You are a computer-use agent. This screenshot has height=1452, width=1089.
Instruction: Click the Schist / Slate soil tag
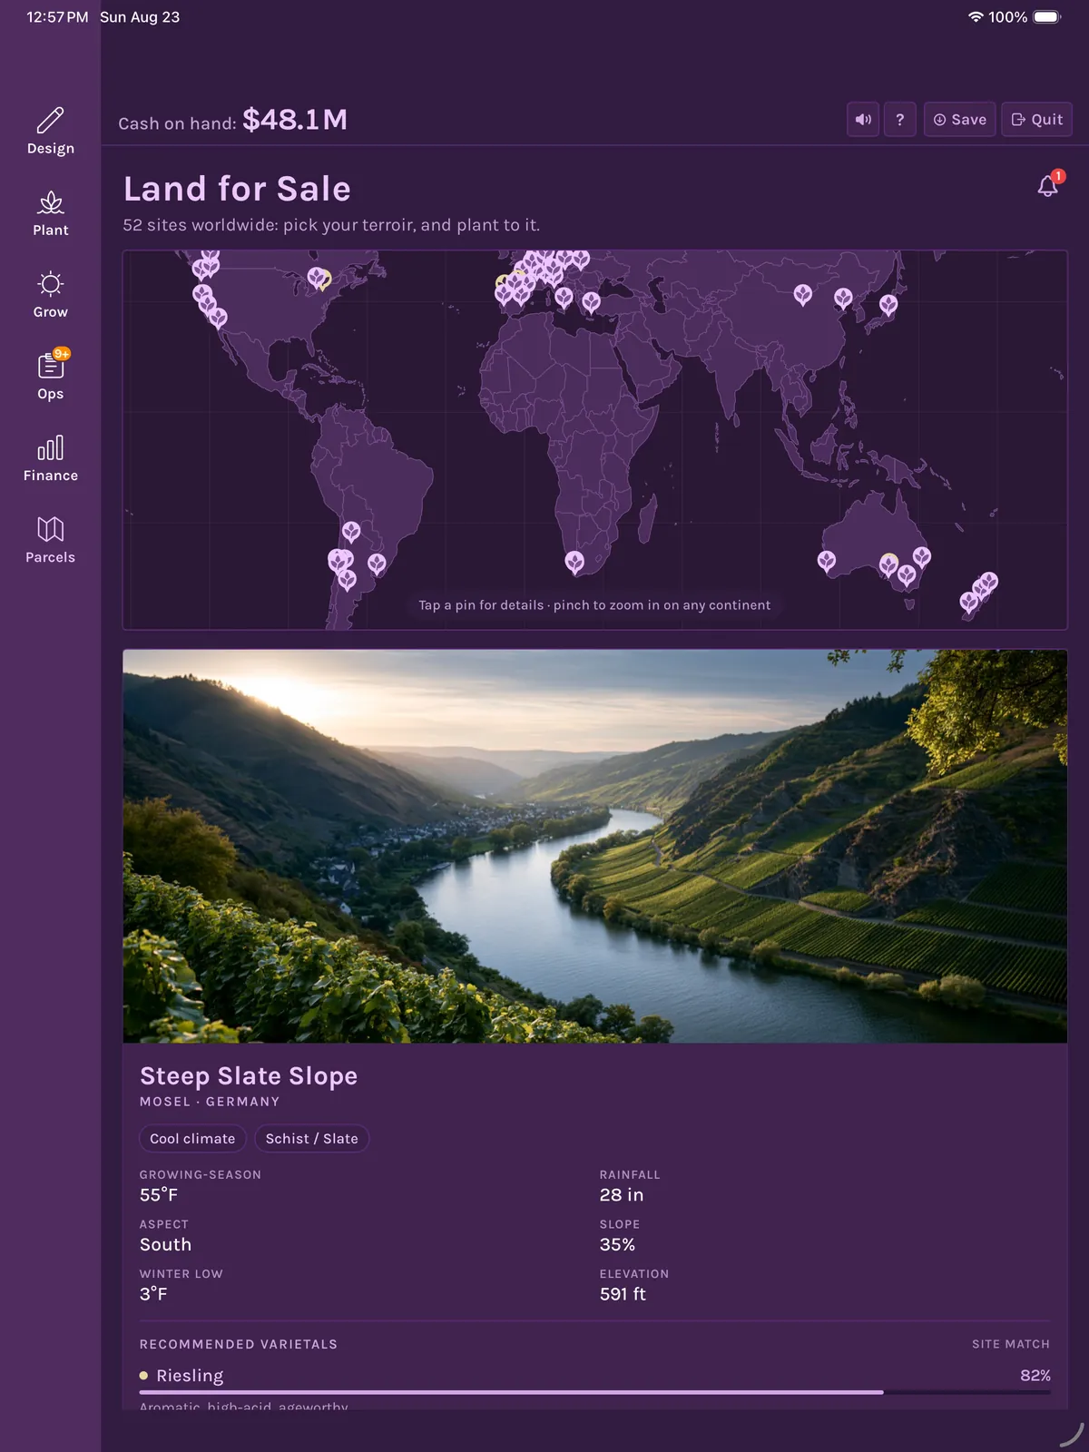pos(311,1139)
